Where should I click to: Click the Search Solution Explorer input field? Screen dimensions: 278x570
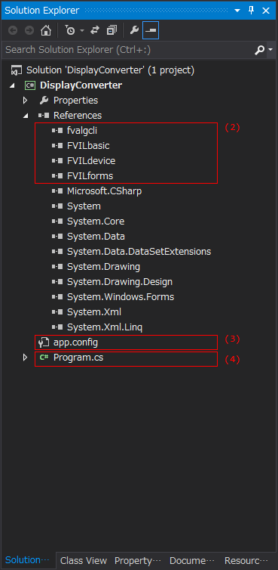[x=127, y=50]
